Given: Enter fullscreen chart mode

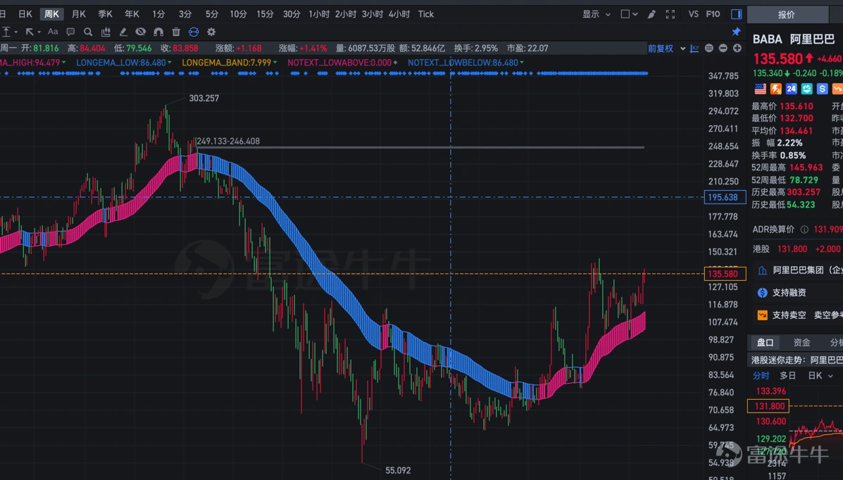Looking at the screenshot, I should coord(670,14).
